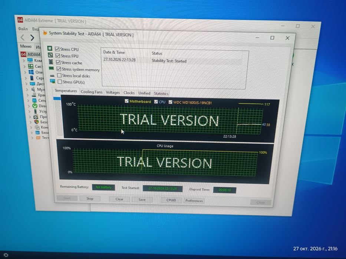Image resolution: width=346 pixels, height=259 pixels.
Task: Click the benchmark icon beside the "Тест" row
Action: (x=38, y=138)
